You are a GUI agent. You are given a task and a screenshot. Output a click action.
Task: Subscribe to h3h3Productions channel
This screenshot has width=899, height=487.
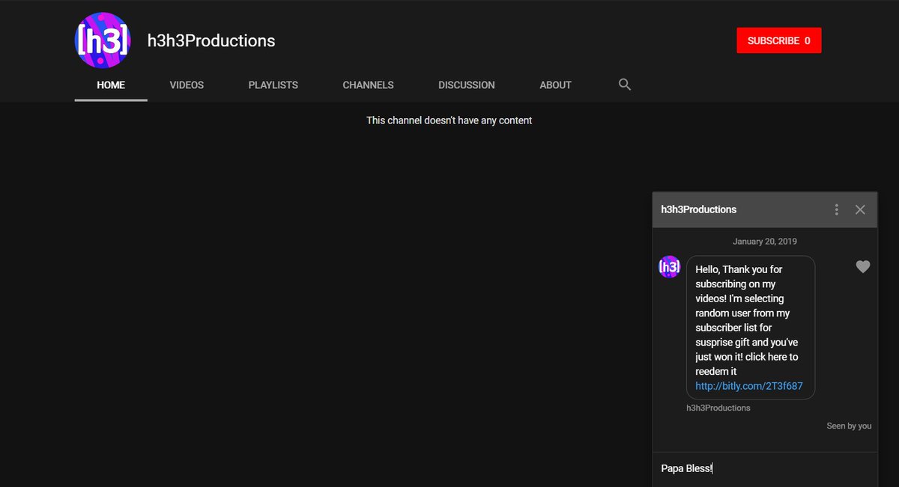(x=779, y=41)
